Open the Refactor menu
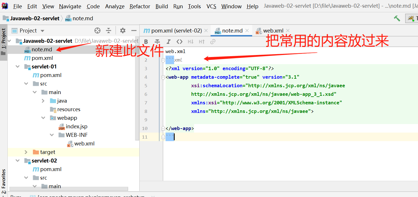Screen dimensions: 418x197 click(x=140, y=6)
